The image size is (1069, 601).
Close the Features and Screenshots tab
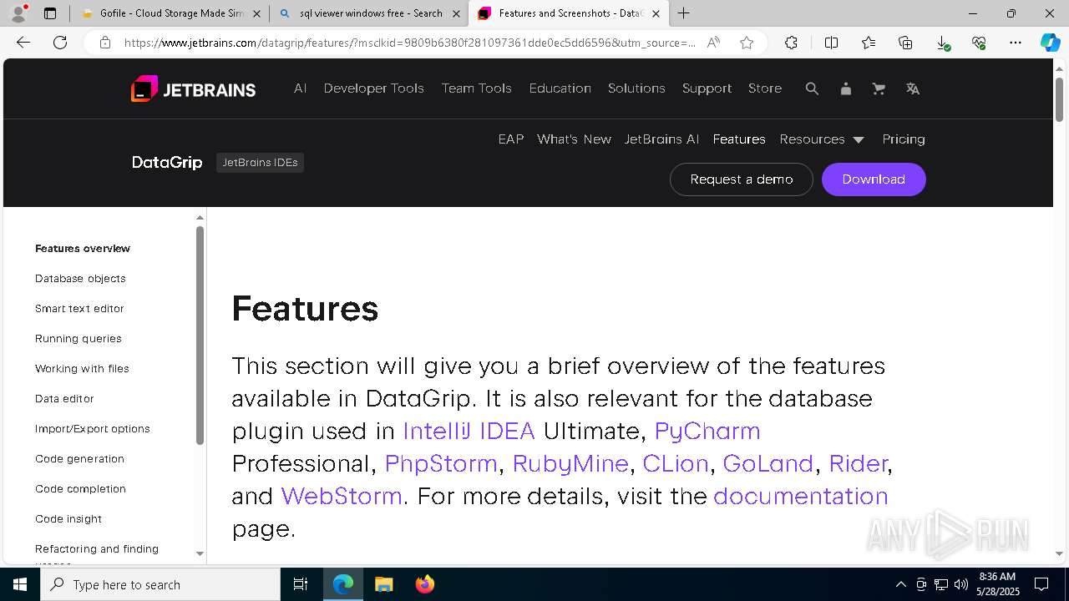(x=656, y=13)
